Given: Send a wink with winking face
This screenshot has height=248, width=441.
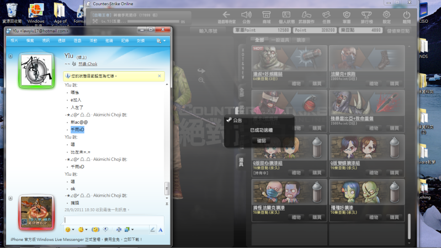Looking at the screenshot, I should 81,229.
